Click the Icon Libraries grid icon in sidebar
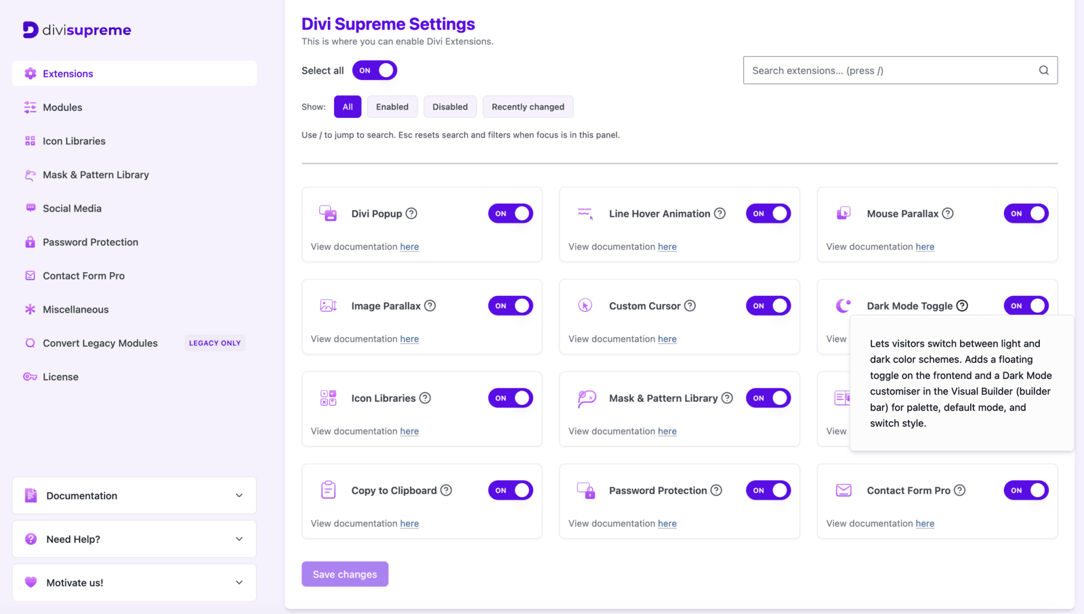Screen dimensions: 1084x614 click(30, 141)
